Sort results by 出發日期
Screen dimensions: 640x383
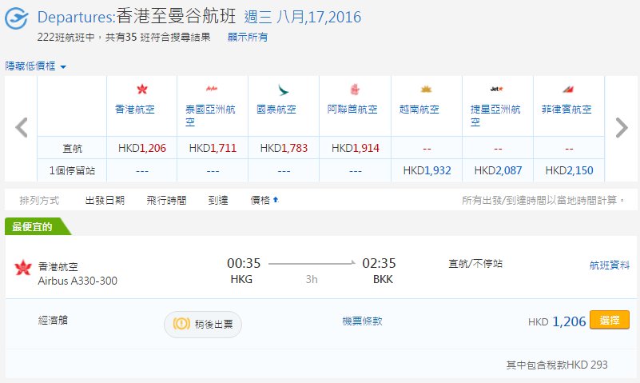105,200
